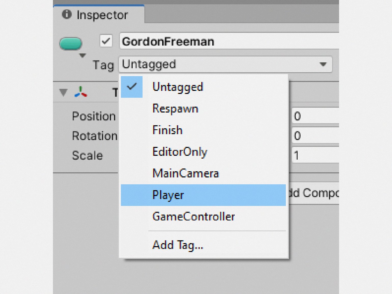
Task: Select the GameController tag
Action: tap(193, 217)
